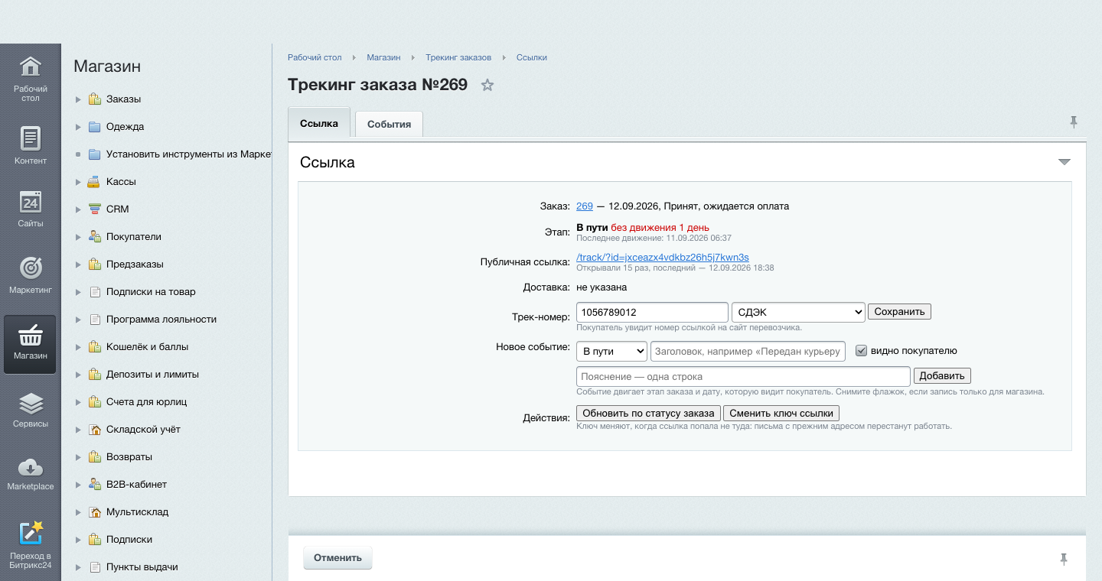Screen dimensions: 1102x581
Task: Go to Трекинг заказов in breadcrumbs
Action: [x=458, y=57]
